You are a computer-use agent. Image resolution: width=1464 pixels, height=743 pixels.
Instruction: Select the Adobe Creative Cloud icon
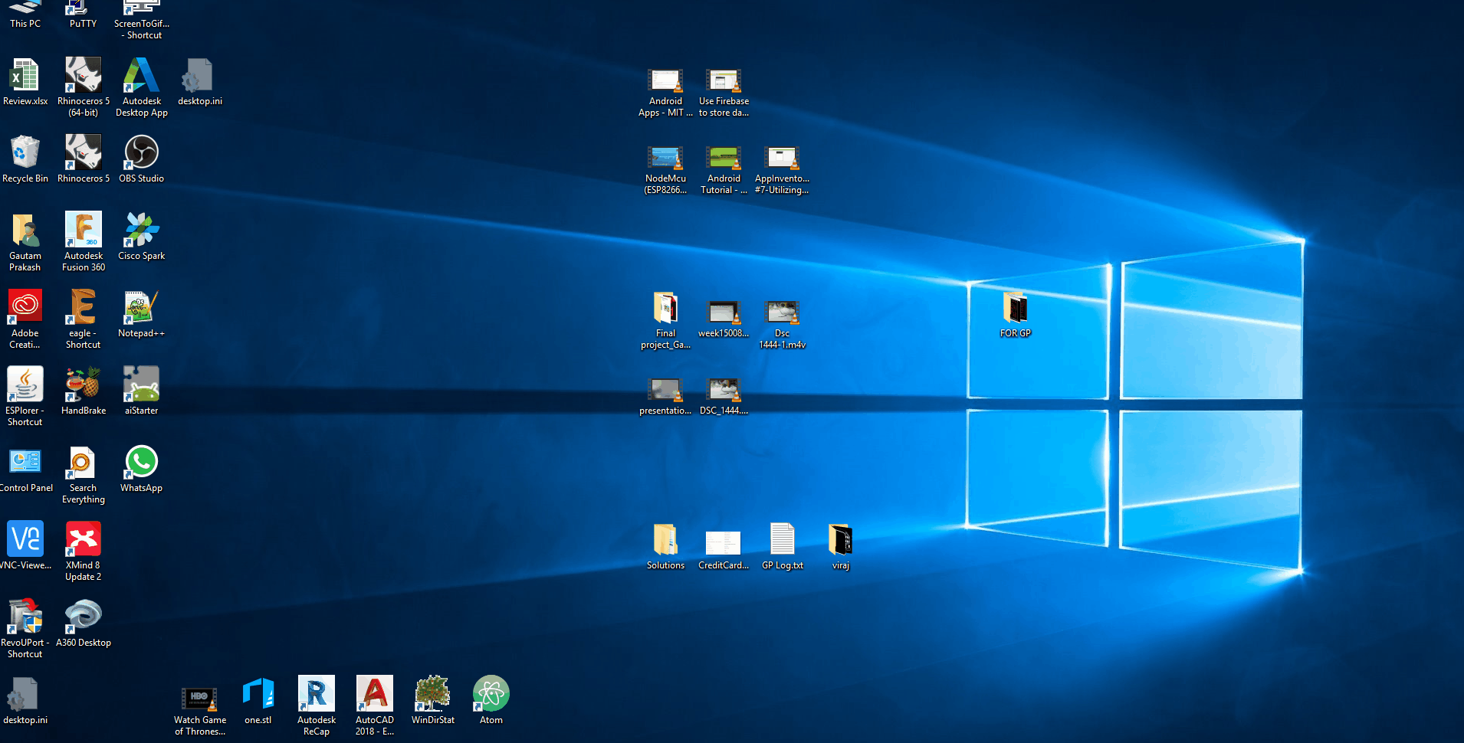click(x=25, y=319)
